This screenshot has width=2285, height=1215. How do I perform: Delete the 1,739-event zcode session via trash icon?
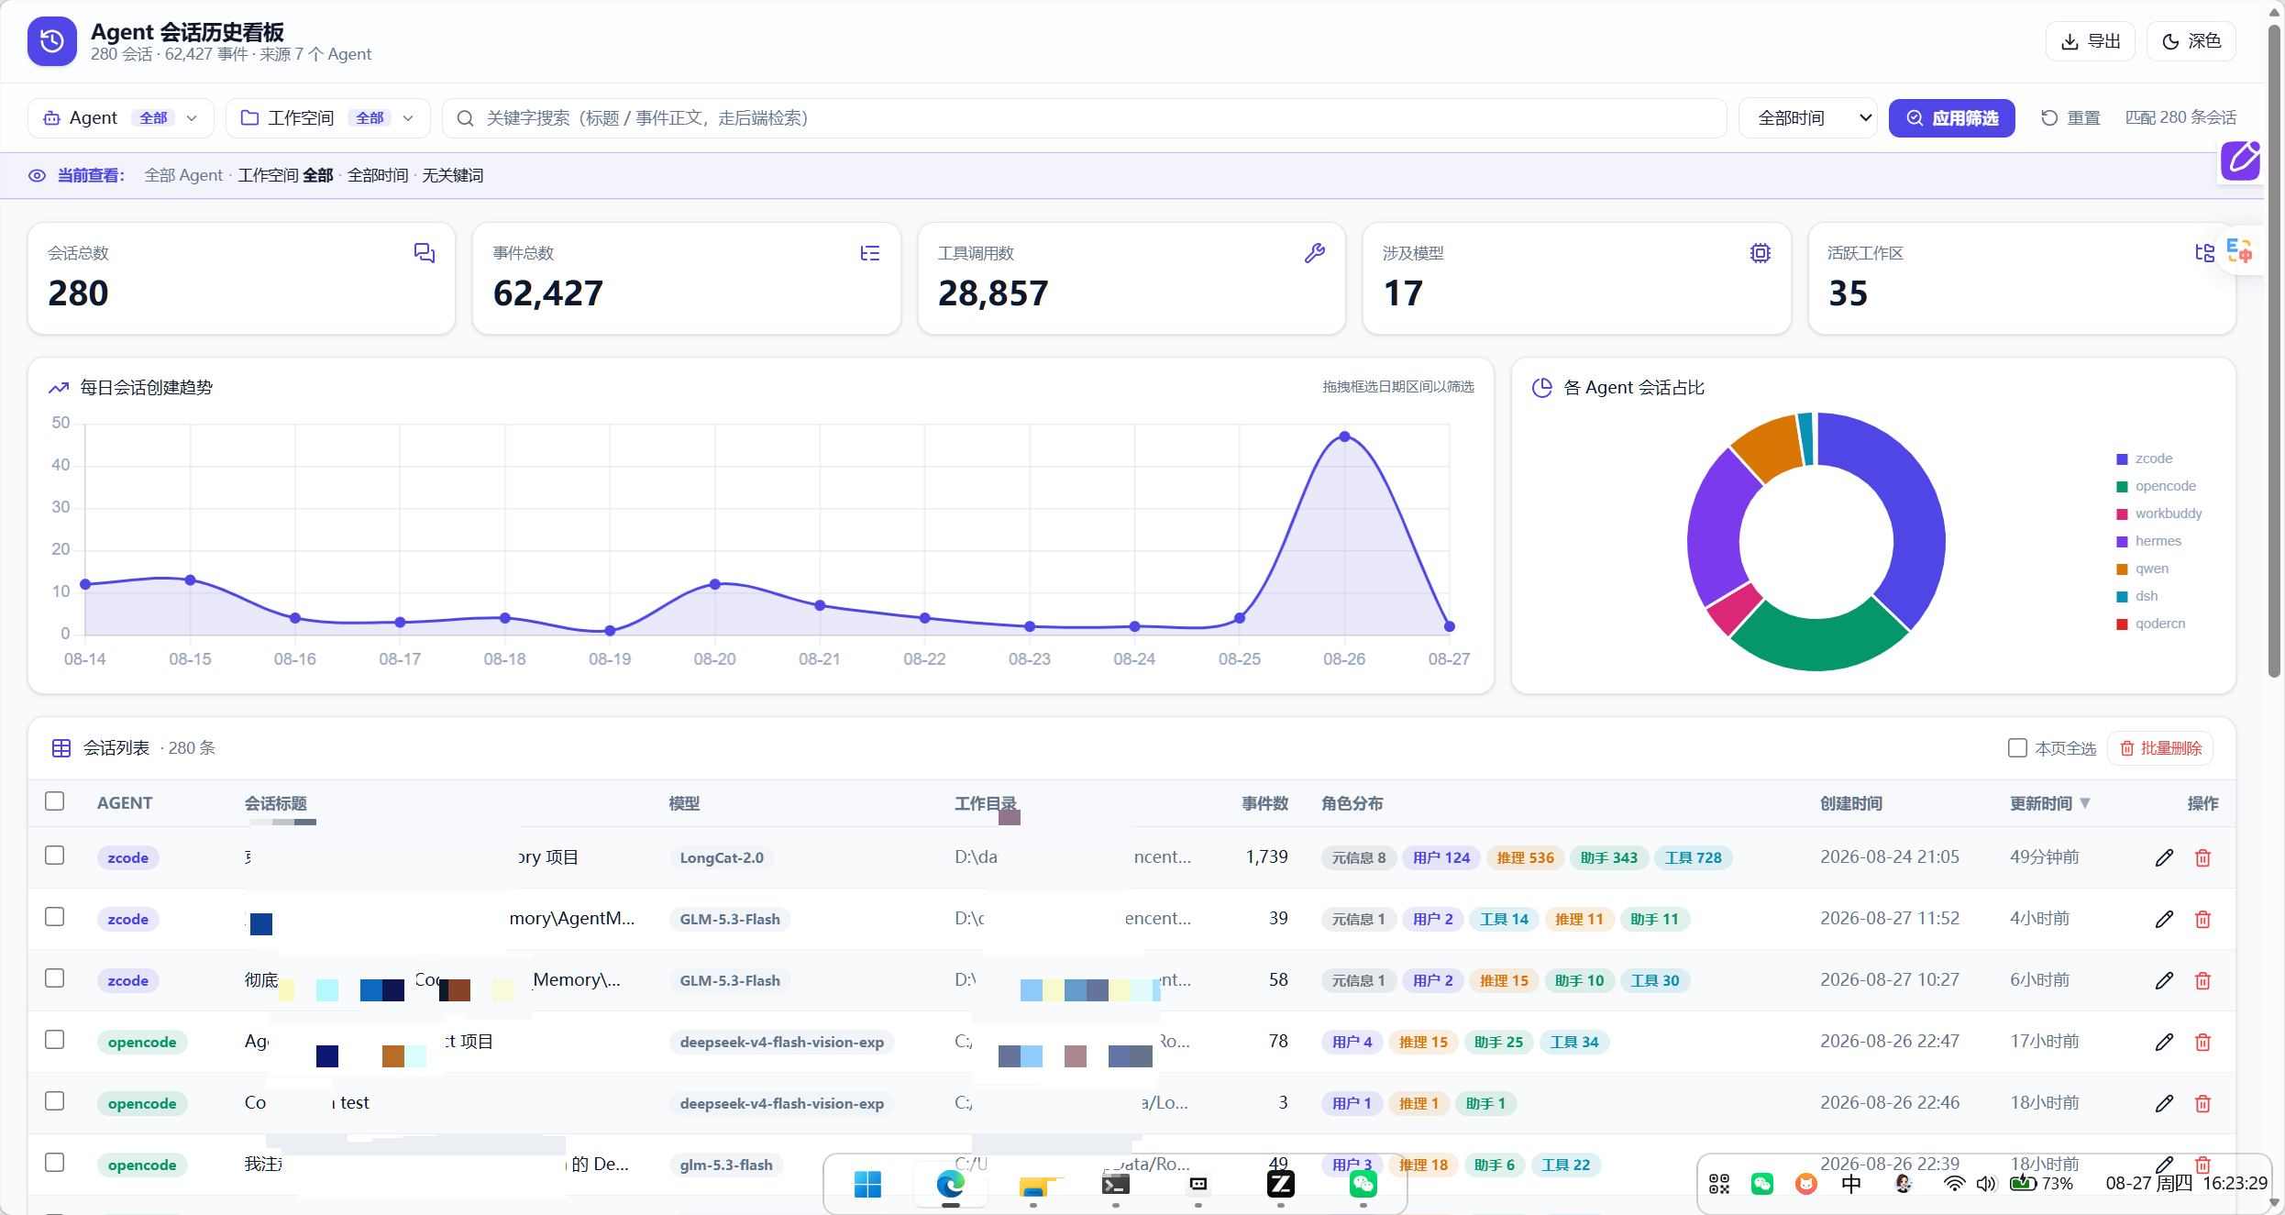(x=2202, y=857)
